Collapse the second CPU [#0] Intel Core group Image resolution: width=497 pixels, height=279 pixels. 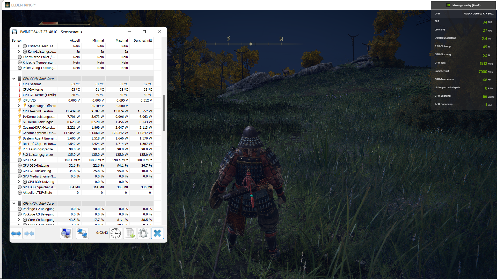(14, 203)
